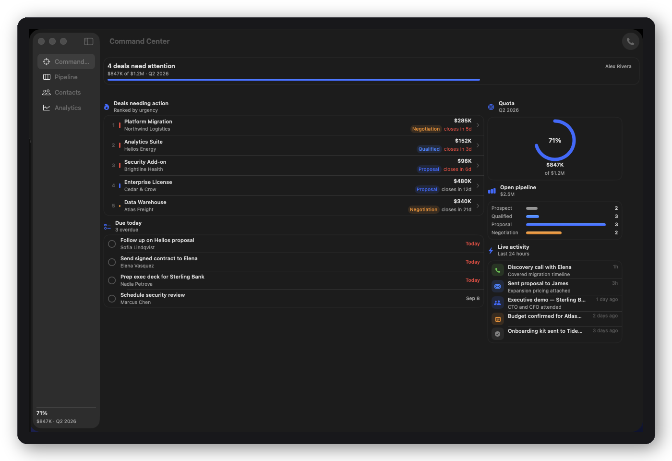
Task: Click the Alex Rivera user name
Action: click(x=618, y=66)
